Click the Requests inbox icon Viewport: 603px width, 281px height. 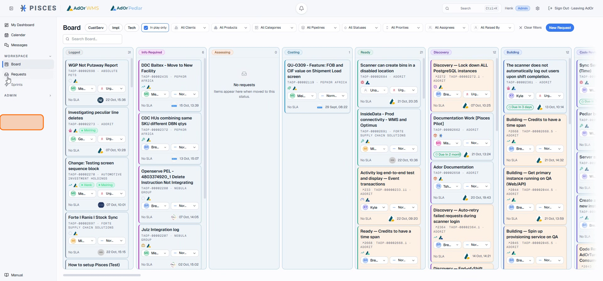tap(7, 74)
